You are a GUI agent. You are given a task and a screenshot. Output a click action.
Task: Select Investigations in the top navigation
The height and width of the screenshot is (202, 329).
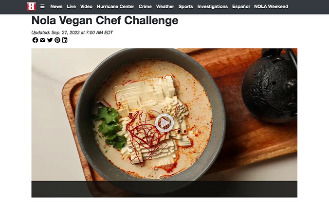(212, 6)
